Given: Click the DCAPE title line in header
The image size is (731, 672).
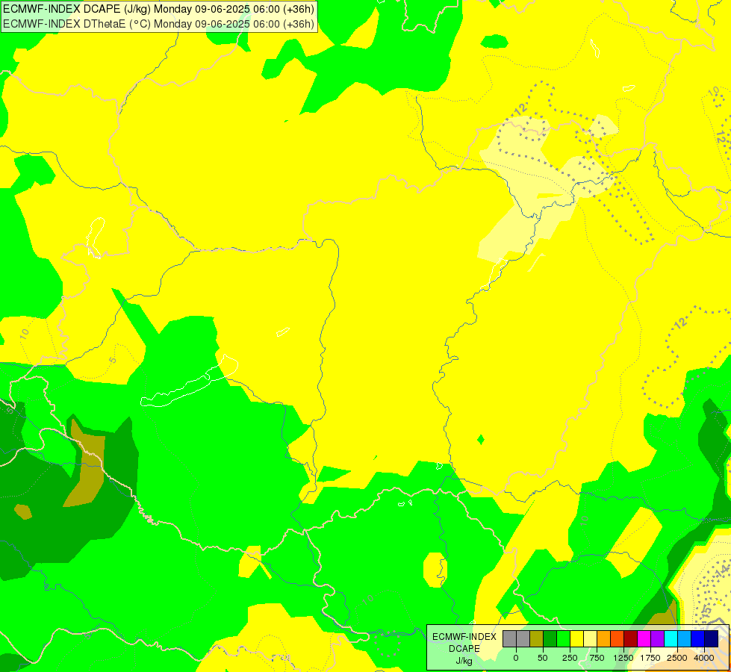Looking at the screenshot, I should tap(158, 9).
